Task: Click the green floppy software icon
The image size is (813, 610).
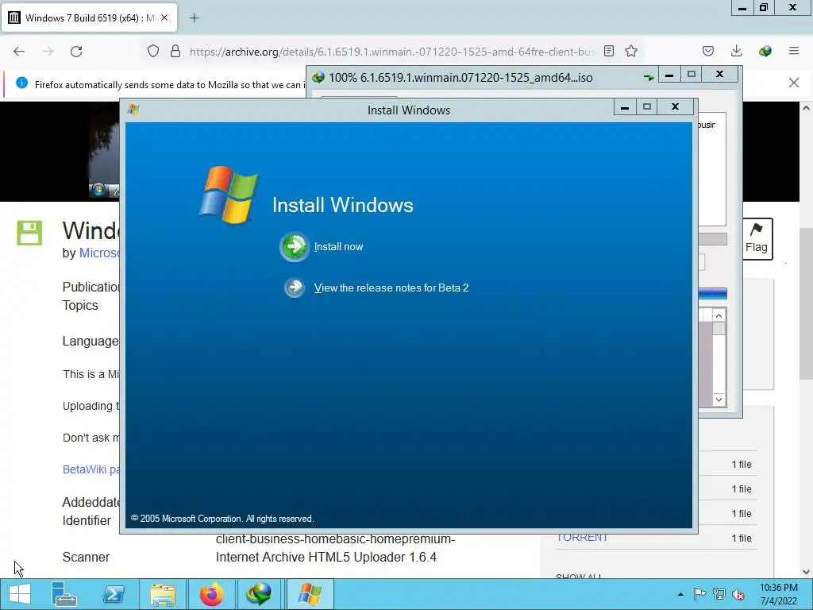Action: pos(29,233)
